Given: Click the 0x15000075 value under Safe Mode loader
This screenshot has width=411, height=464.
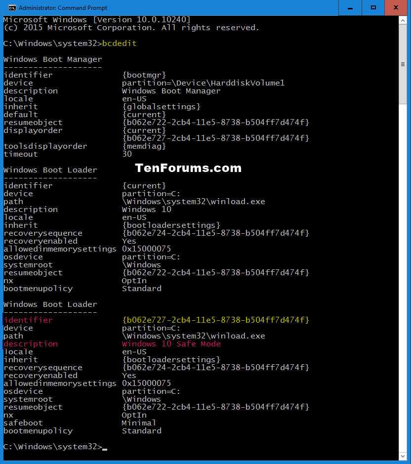Looking at the screenshot, I should 147,383.
